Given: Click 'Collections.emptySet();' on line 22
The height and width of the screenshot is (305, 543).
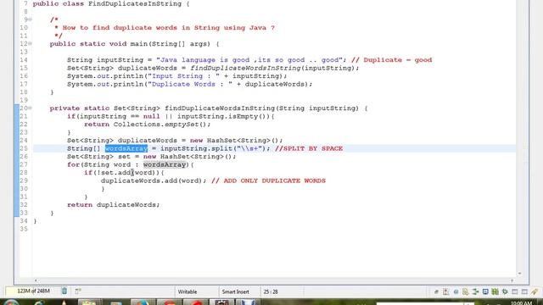Looking at the screenshot, I should (x=162, y=125).
